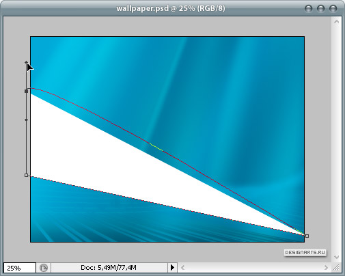Image resolution: width=345 pixels, height=276 pixels.
Task: Click the last round title bar button
Action: click(333, 9)
